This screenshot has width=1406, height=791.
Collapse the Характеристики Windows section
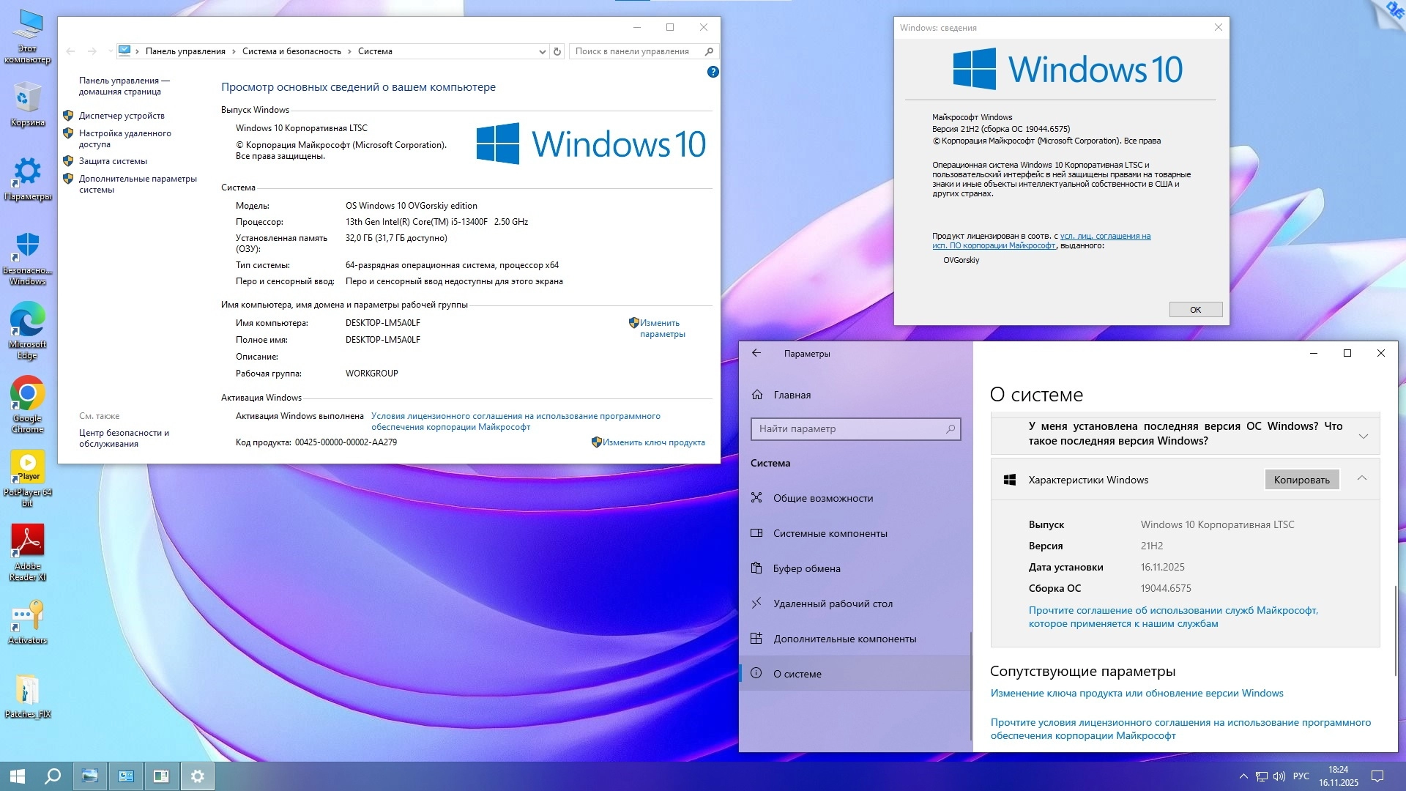coord(1361,478)
